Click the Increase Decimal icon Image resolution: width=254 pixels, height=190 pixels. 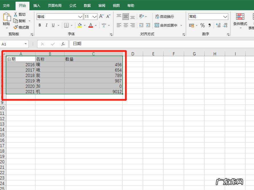tap(218, 26)
